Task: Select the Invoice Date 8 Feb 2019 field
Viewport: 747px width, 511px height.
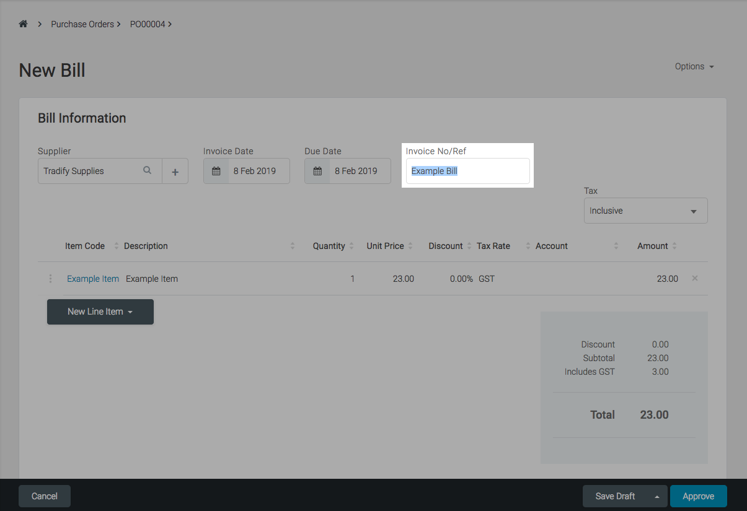Action: pyautogui.click(x=259, y=171)
